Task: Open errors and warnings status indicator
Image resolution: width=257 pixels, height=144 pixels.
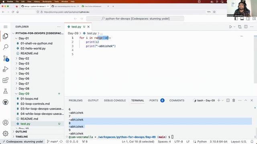Action: point(72,142)
